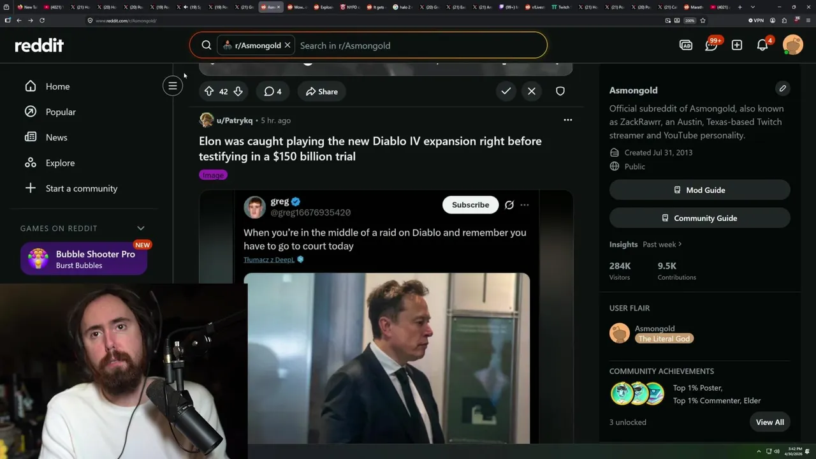The height and width of the screenshot is (459, 816).
Task: Open notifications bell
Action: tap(762, 45)
